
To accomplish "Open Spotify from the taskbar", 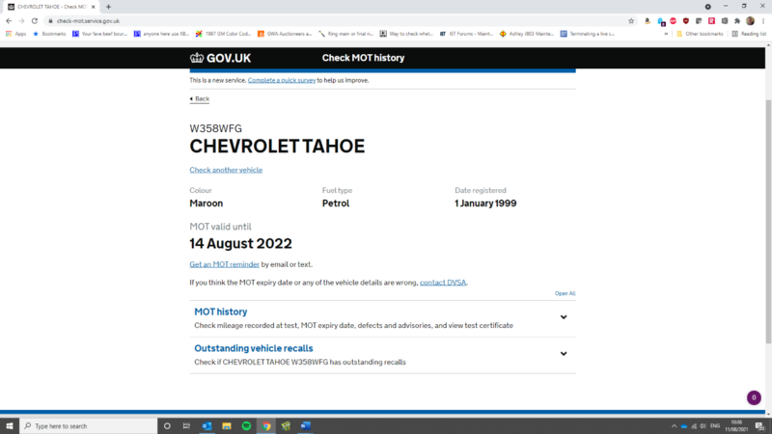I will point(246,426).
